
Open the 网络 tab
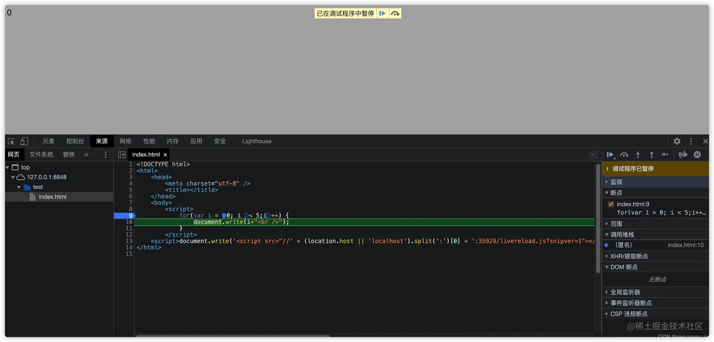coord(125,141)
